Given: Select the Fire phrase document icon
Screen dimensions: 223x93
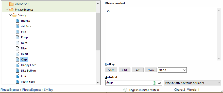Looking at the screenshot, I should click(x=18, y=32).
